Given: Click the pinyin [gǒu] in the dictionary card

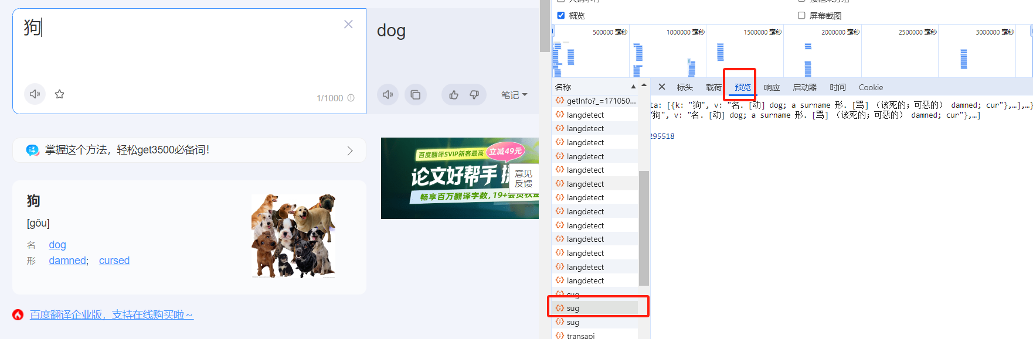Looking at the screenshot, I should point(38,223).
